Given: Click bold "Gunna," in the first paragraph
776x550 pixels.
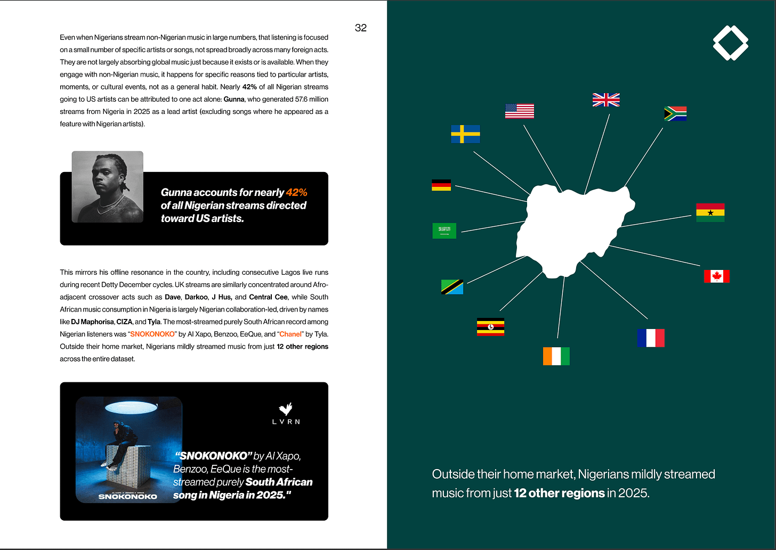Looking at the screenshot, I should [x=234, y=99].
